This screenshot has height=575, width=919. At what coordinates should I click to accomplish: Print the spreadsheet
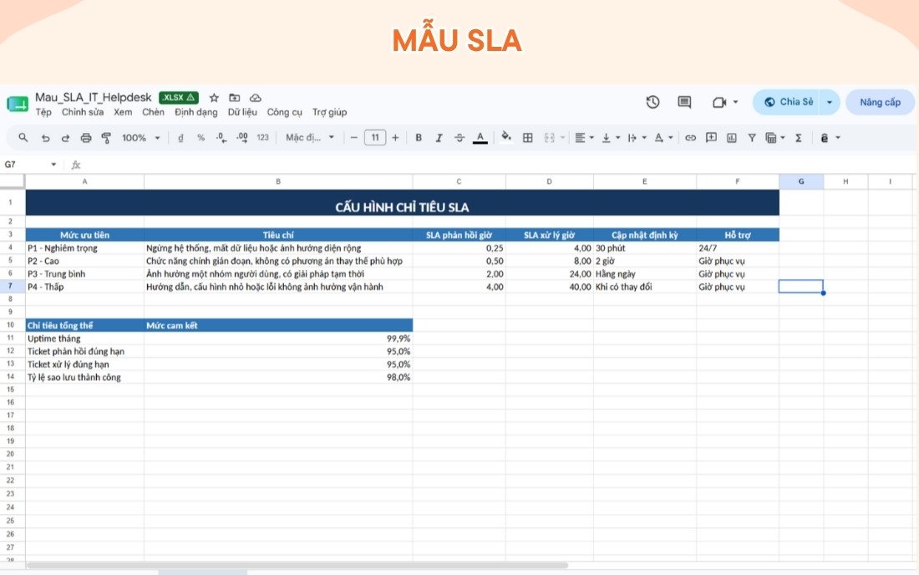[85, 138]
